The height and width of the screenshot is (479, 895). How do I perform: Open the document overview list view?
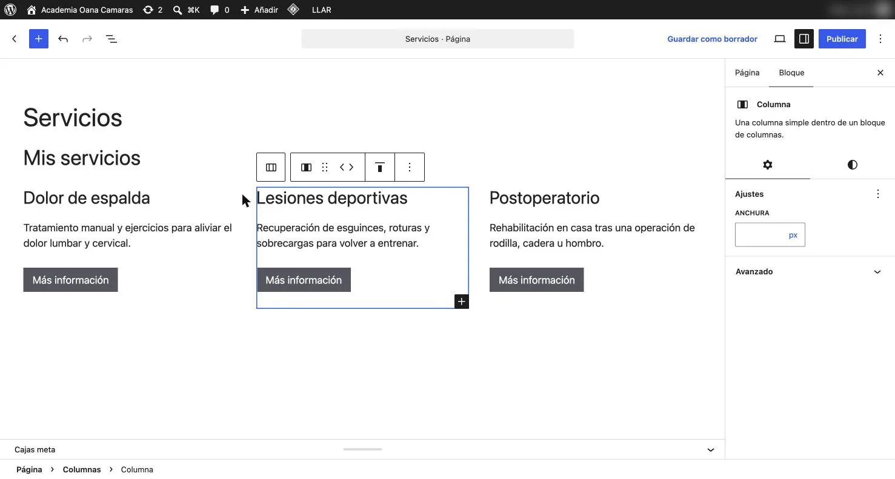[x=111, y=39]
